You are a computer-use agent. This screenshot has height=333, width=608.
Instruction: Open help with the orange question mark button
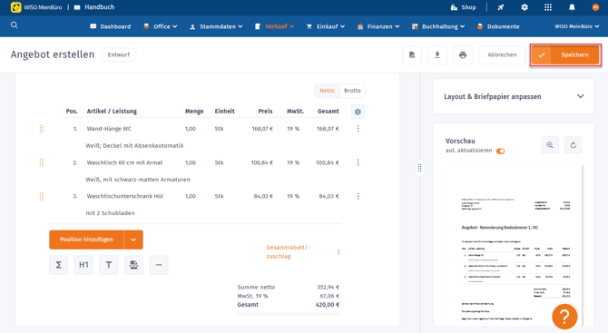coord(564,317)
